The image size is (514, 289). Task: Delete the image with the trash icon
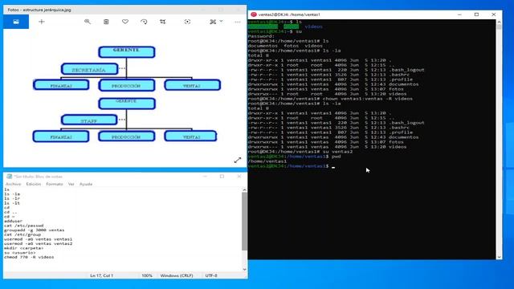click(106, 22)
